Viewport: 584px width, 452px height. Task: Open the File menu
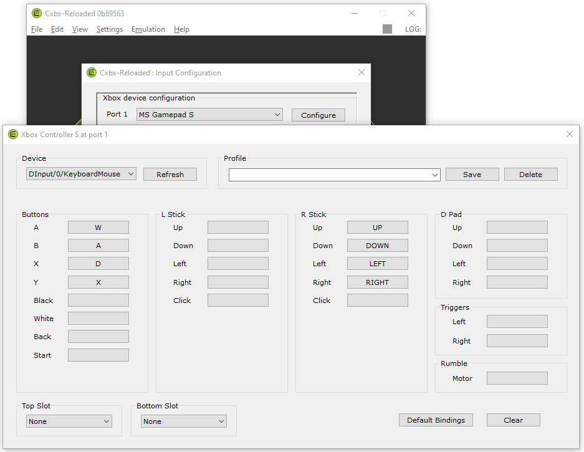click(37, 29)
